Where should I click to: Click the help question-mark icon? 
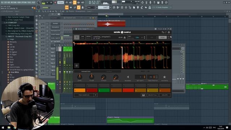(x=154, y=3)
